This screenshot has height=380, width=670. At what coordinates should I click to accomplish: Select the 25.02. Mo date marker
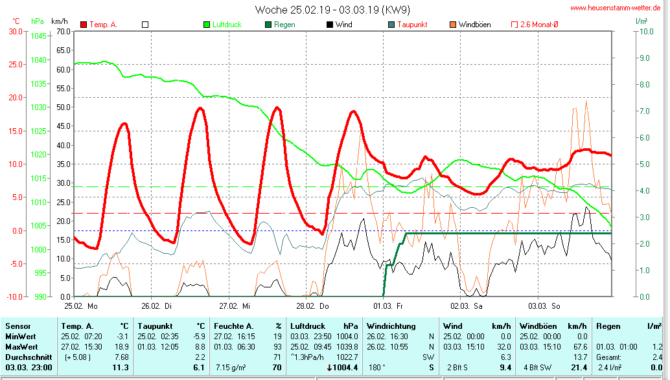[x=81, y=305]
